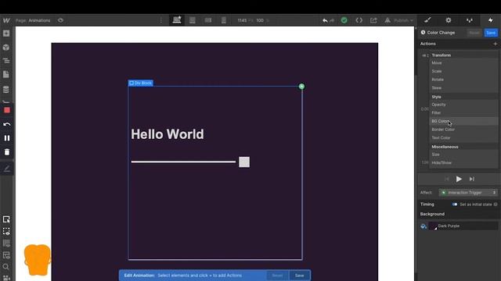Open Page Animations selector
The width and height of the screenshot is (501, 281).
[33, 20]
